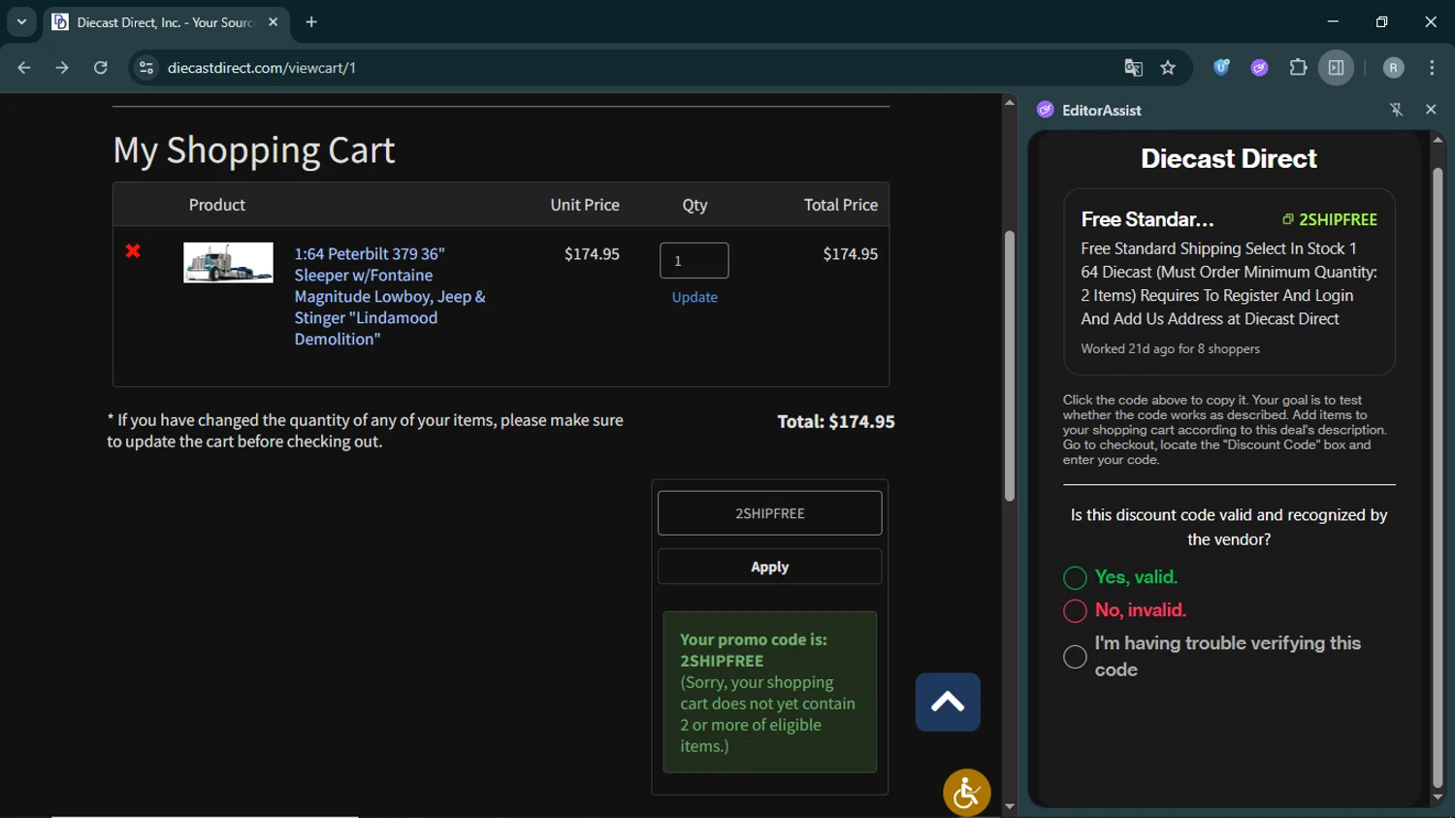
Task: Close the EditorAssist side panel
Action: click(x=1431, y=110)
